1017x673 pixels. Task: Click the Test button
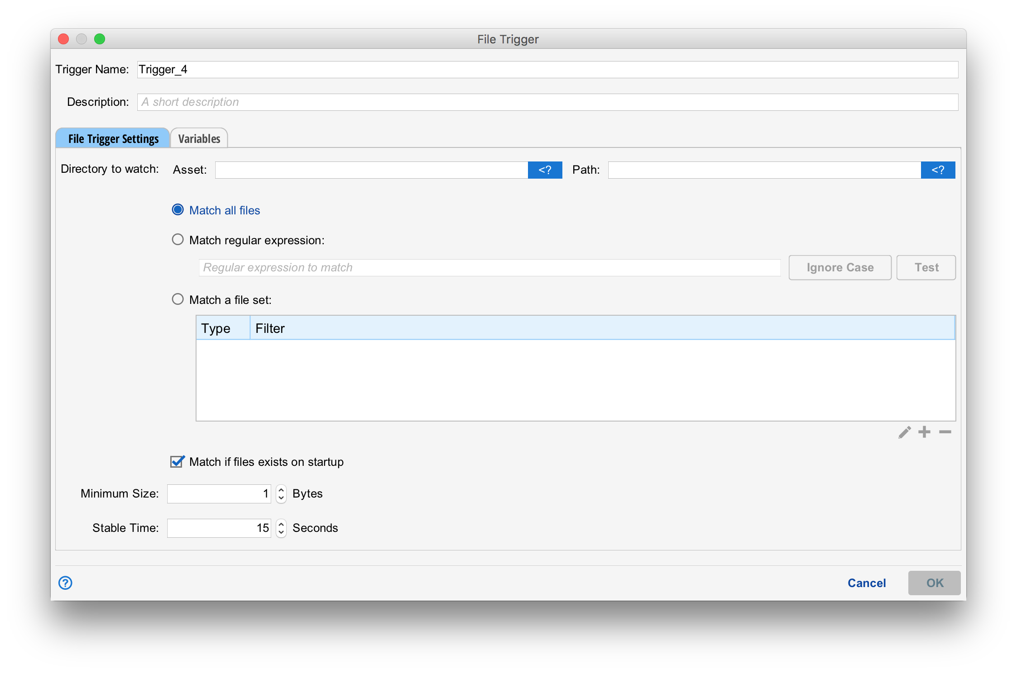click(x=926, y=267)
